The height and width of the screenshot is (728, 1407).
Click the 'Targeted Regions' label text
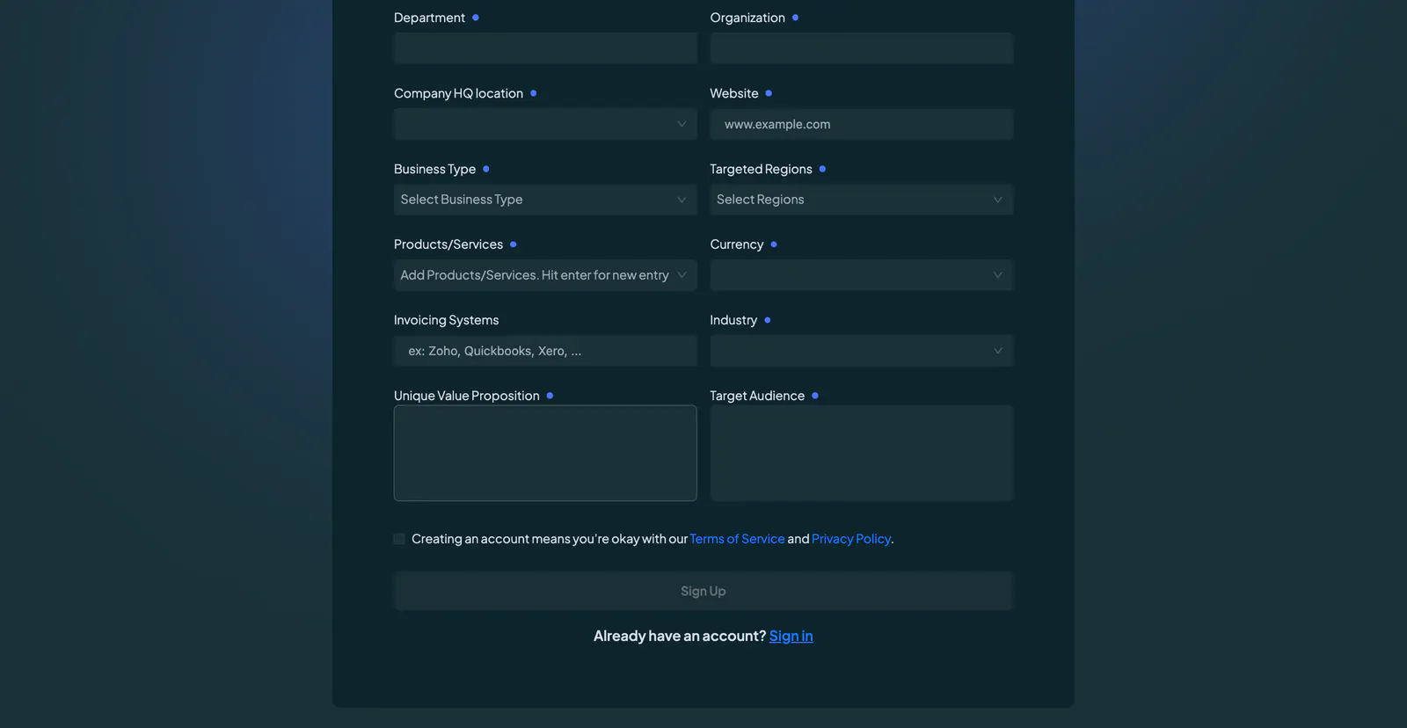[761, 169]
